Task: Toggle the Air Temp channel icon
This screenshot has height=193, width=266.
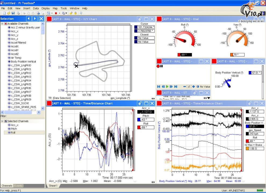Action: (x=9, y=58)
